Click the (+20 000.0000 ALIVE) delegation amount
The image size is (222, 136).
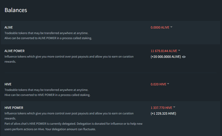click(x=166, y=57)
